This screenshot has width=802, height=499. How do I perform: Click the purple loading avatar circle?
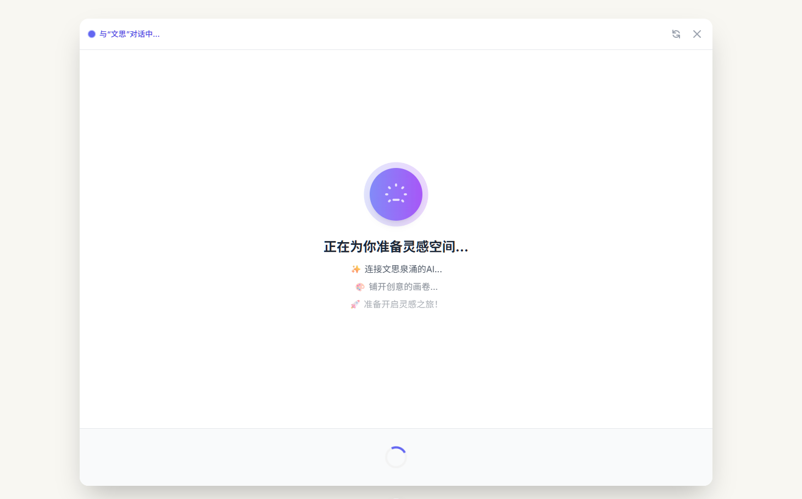[396, 194]
